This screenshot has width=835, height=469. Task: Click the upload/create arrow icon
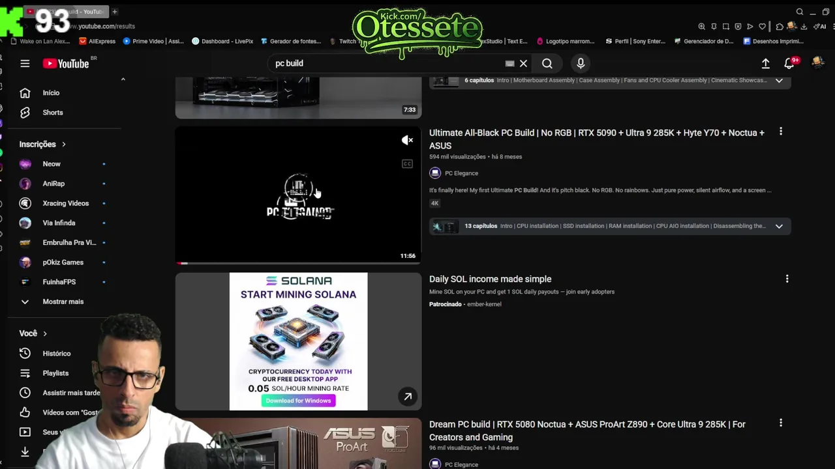766,63
